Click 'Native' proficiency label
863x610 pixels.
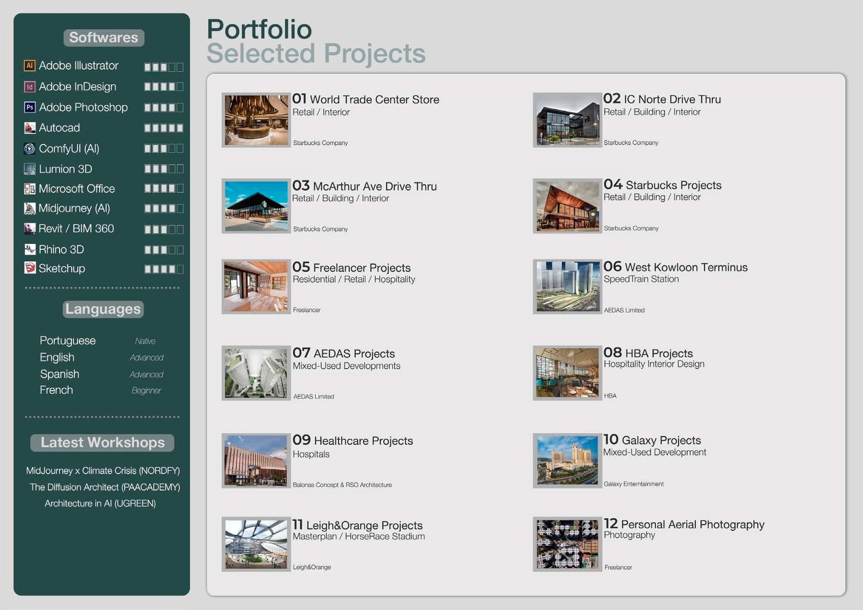point(145,341)
